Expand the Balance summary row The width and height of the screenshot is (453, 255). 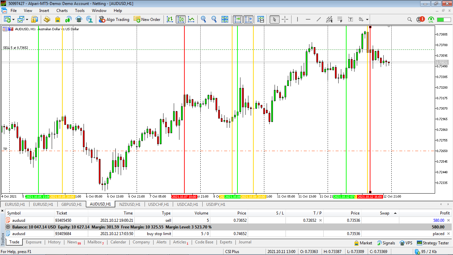[8, 227]
